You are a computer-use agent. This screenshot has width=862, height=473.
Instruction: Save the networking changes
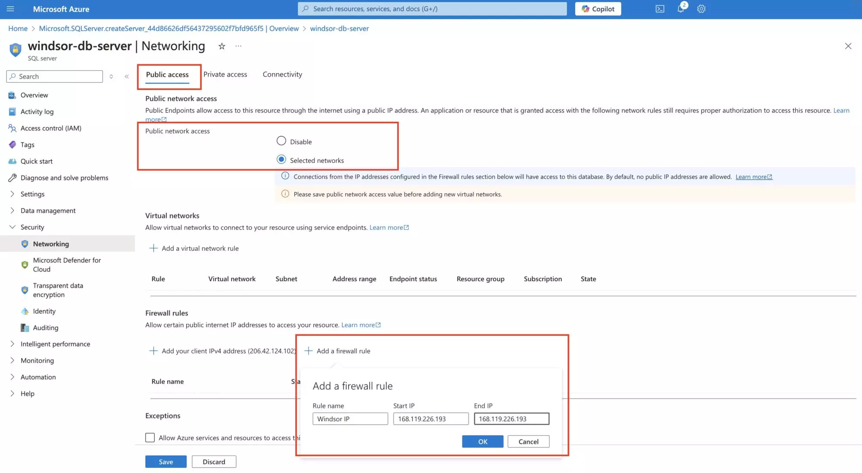click(x=166, y=462)
